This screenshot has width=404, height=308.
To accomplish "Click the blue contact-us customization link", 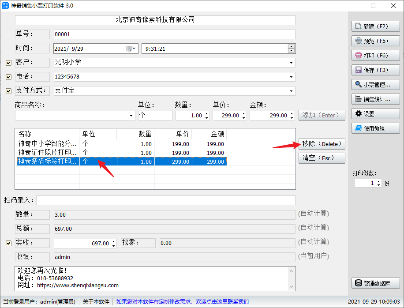I will [183, 301].
